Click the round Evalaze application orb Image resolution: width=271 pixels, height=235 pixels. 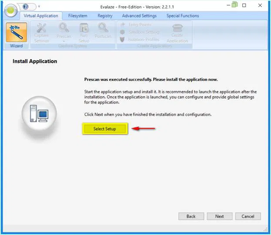11,10
